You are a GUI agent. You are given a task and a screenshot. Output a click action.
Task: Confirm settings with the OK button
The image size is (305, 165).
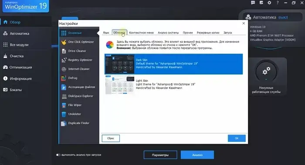point(237,138)
